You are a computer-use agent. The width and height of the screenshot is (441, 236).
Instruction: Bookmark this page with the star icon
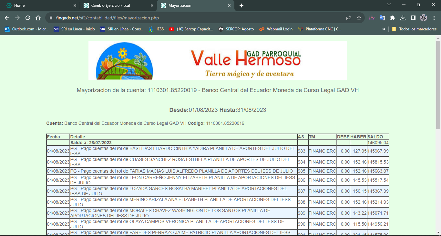click(359, 18)
